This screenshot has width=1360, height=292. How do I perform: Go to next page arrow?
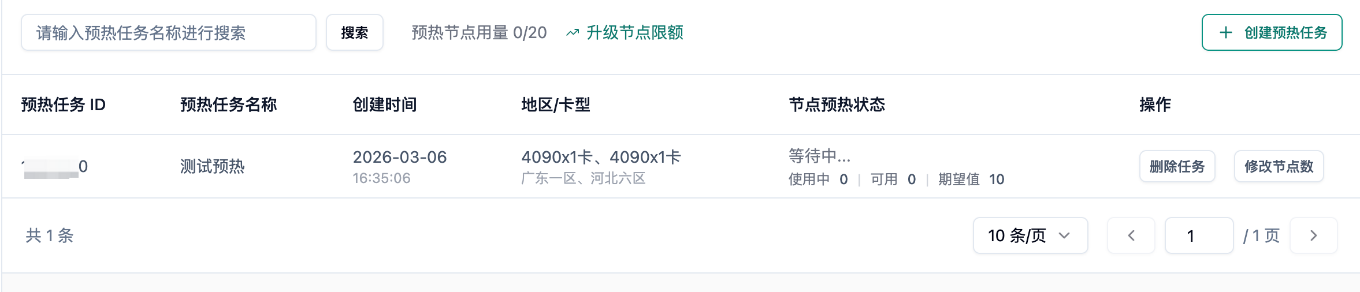coord(1313,235)
